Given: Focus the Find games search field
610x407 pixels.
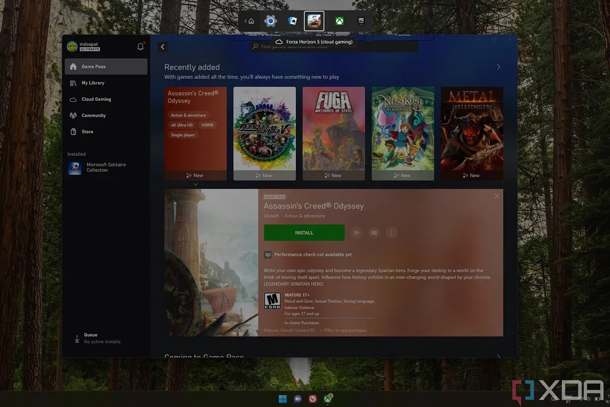Looking at the screenshot, I should pos(334,46).
